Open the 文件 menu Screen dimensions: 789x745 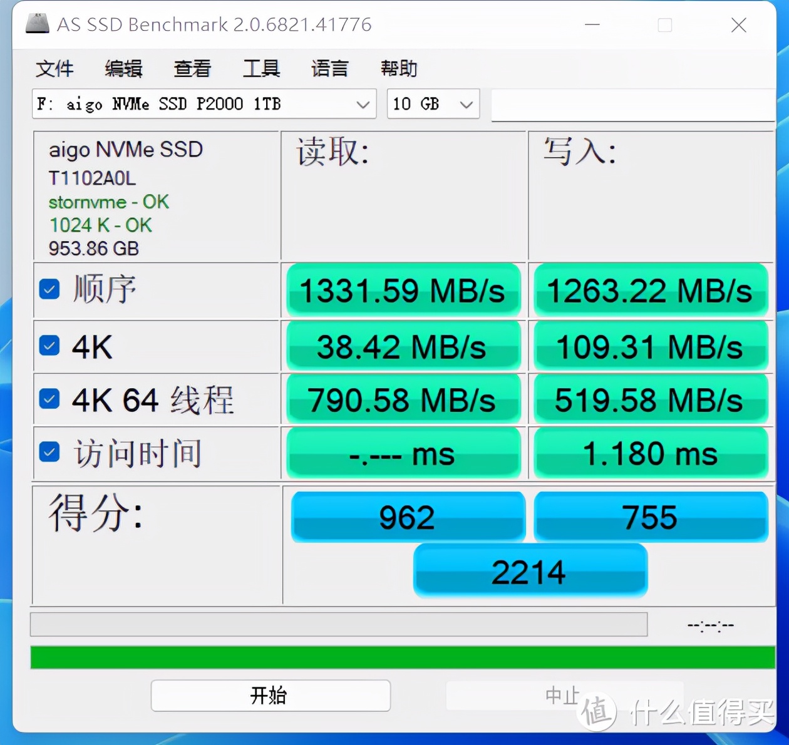[55, 69]
